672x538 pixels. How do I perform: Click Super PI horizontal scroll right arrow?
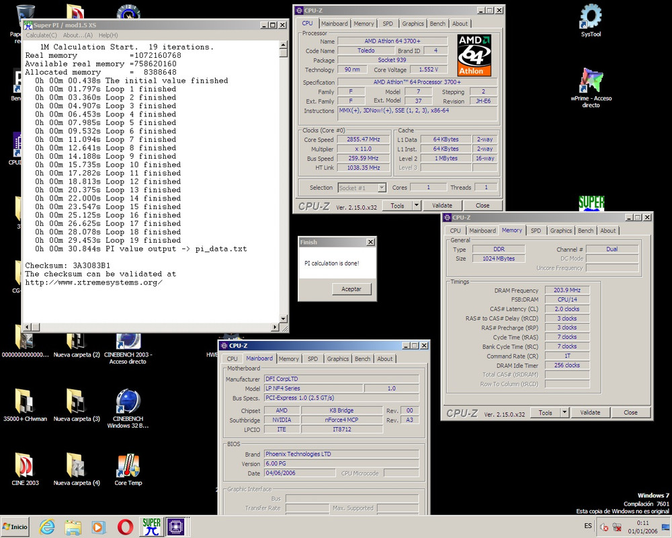275,328
